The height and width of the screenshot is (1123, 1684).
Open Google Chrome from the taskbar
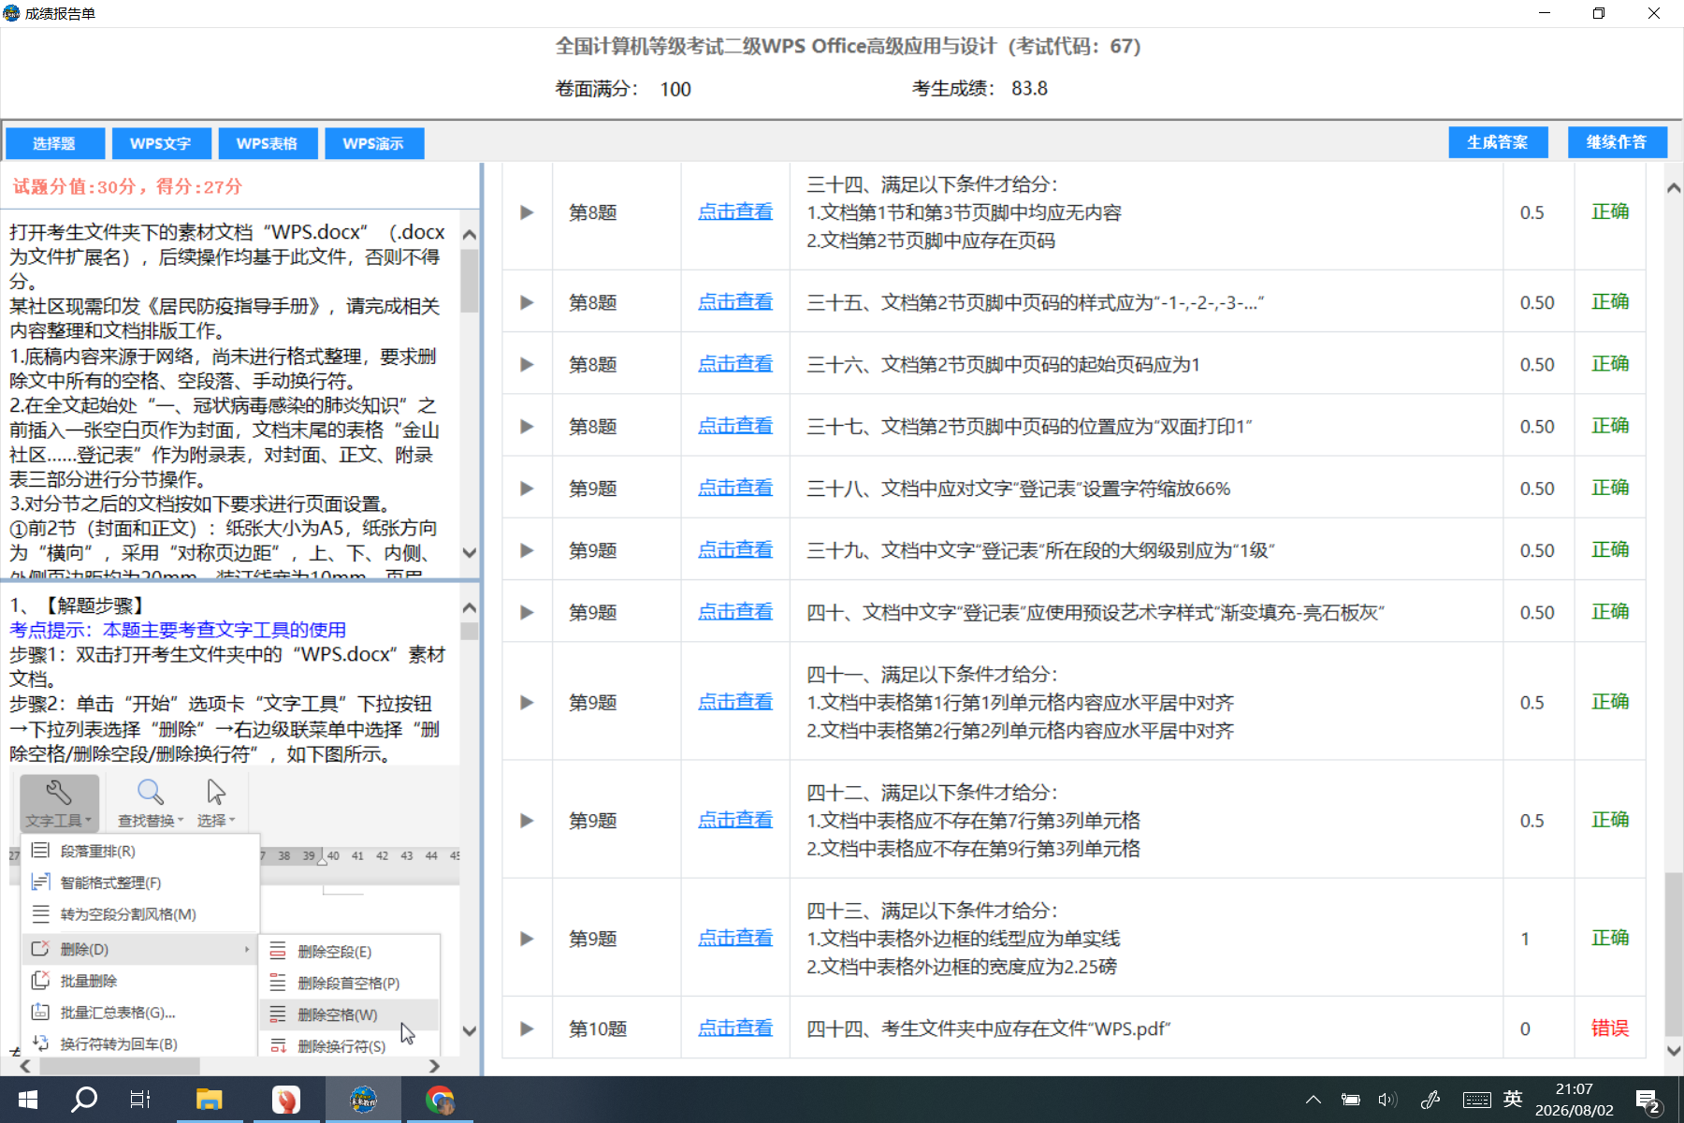pos(440,1100)
